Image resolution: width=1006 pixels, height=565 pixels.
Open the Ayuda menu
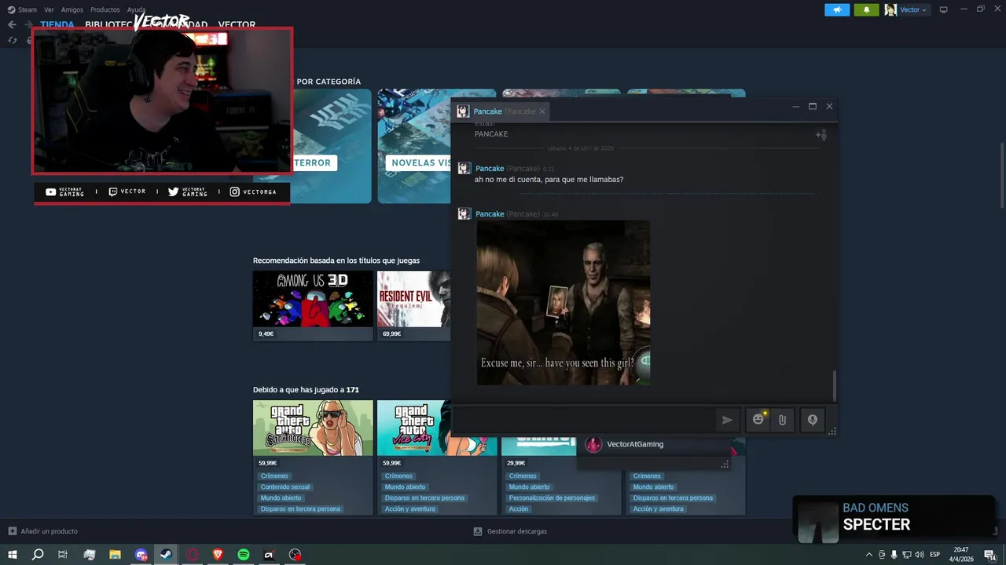136,9
